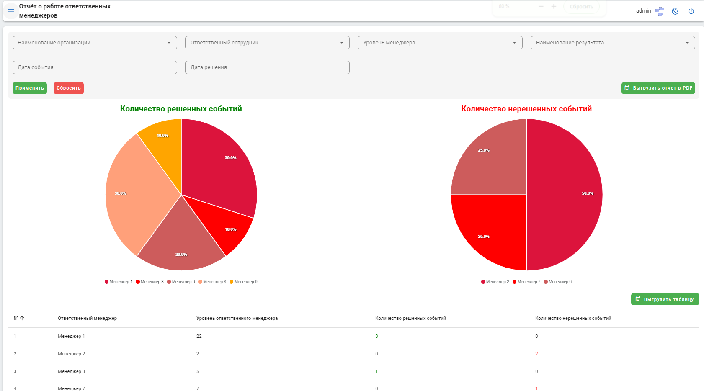This screenshot has width=704, height=391.
Task: Expand Наименование организации dropdown
Action: click(x=95, y=43)
